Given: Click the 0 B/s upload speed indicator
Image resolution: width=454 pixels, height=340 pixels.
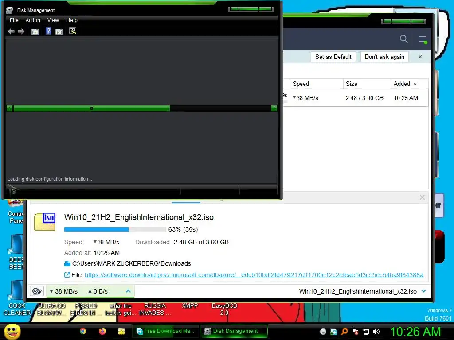Looking at the screenshot, I should (x=98, y=291).
